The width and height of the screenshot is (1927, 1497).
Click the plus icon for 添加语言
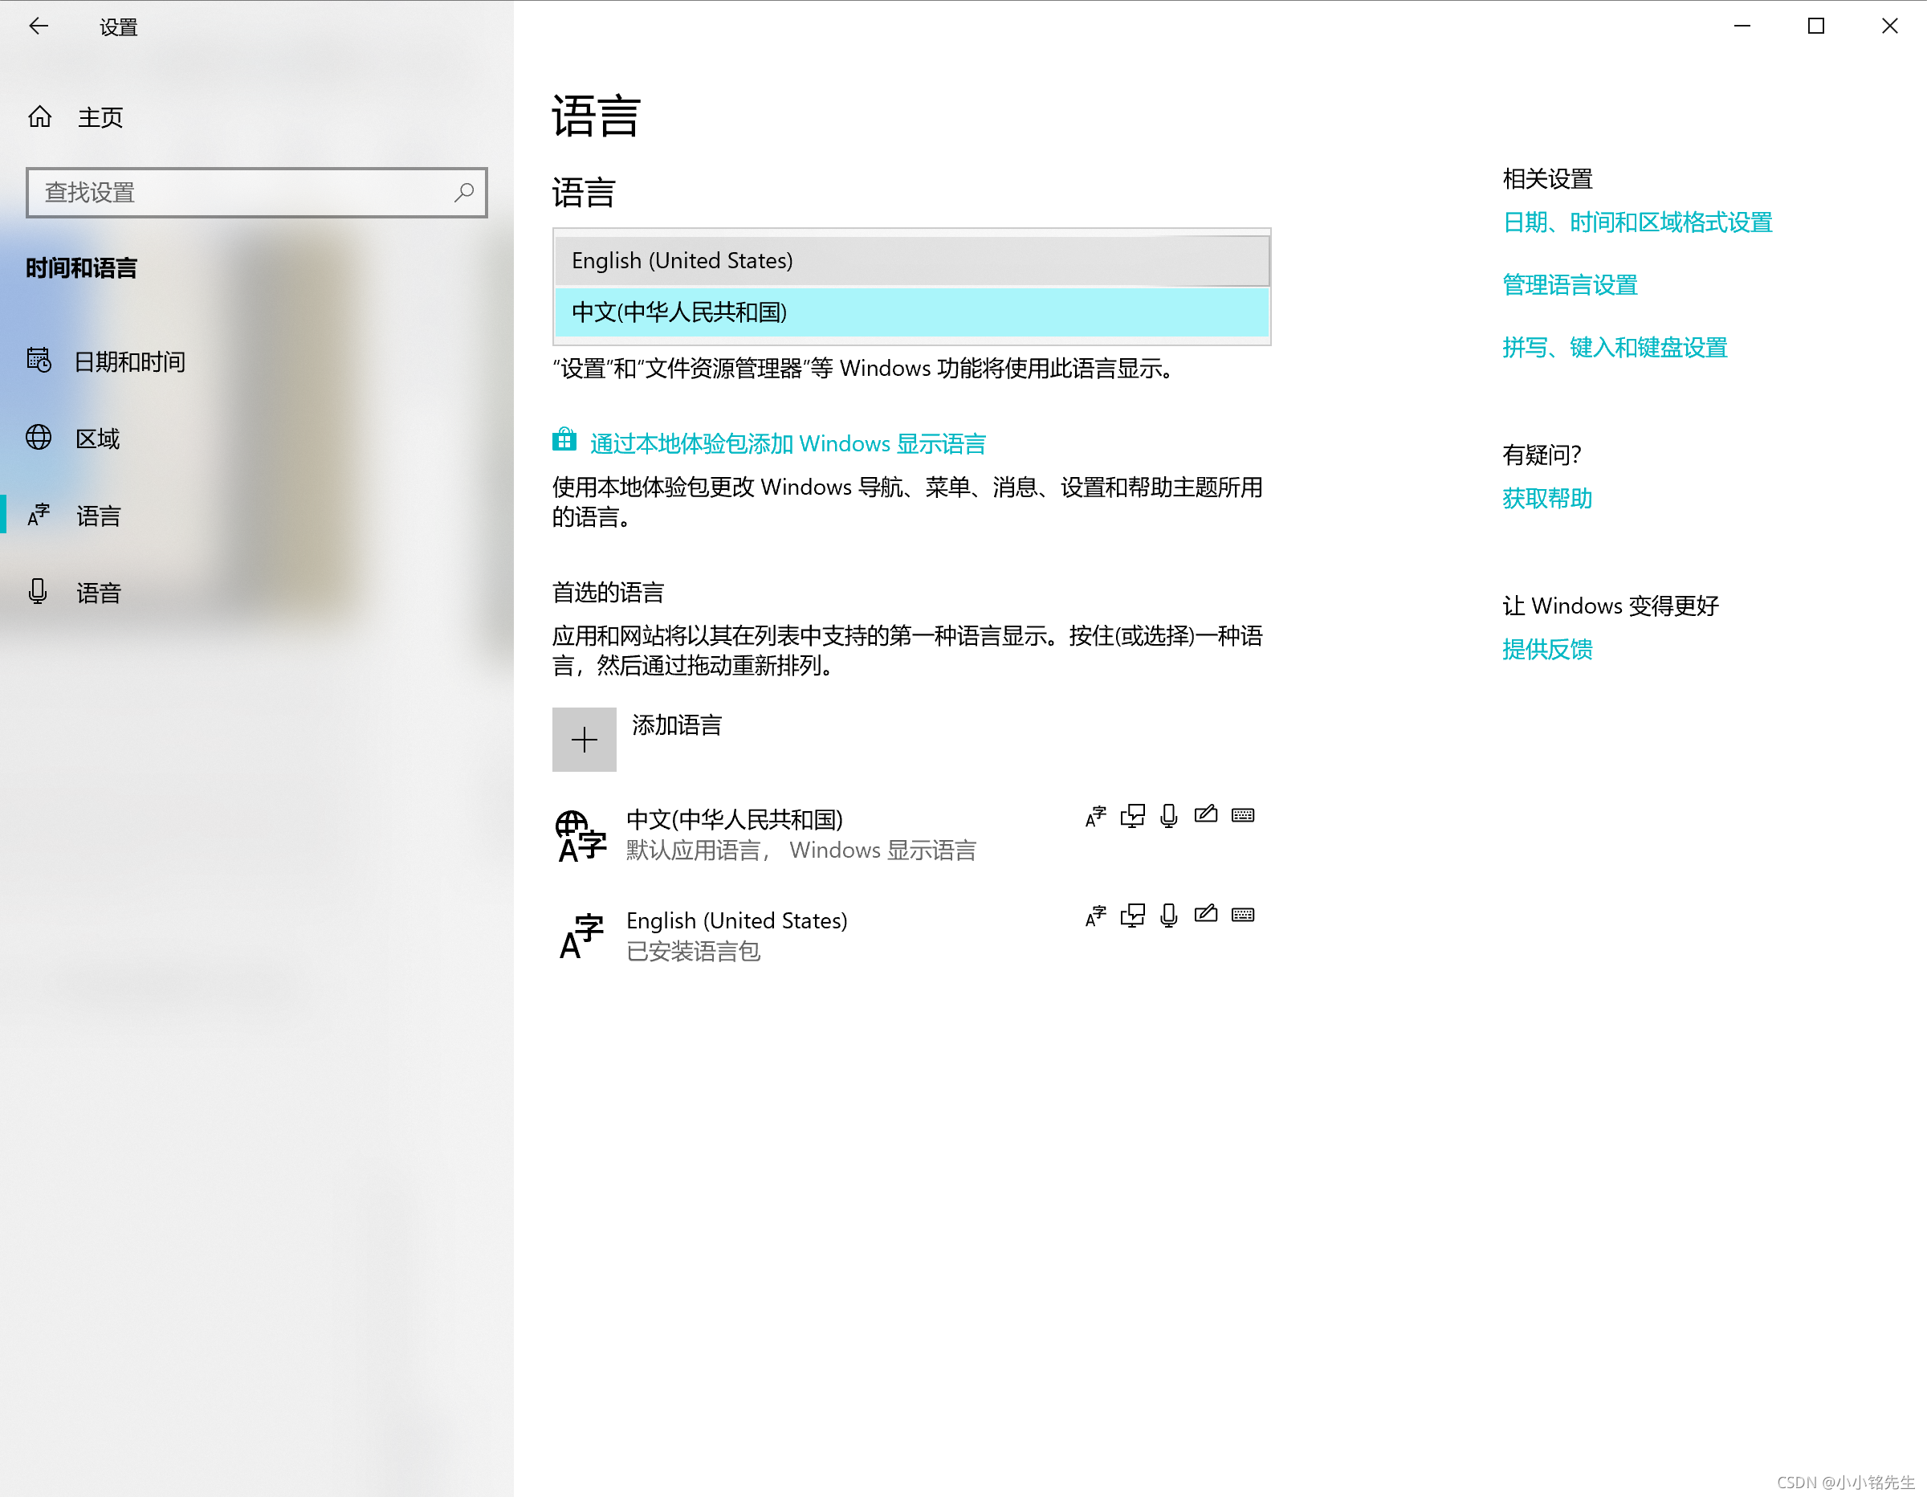(x=584, y=740)
